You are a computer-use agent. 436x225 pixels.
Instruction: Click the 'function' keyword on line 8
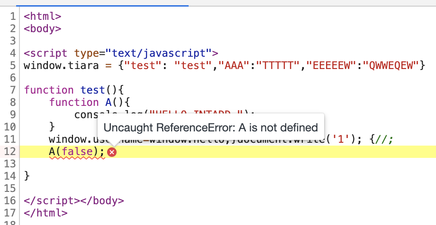point(74,103)
